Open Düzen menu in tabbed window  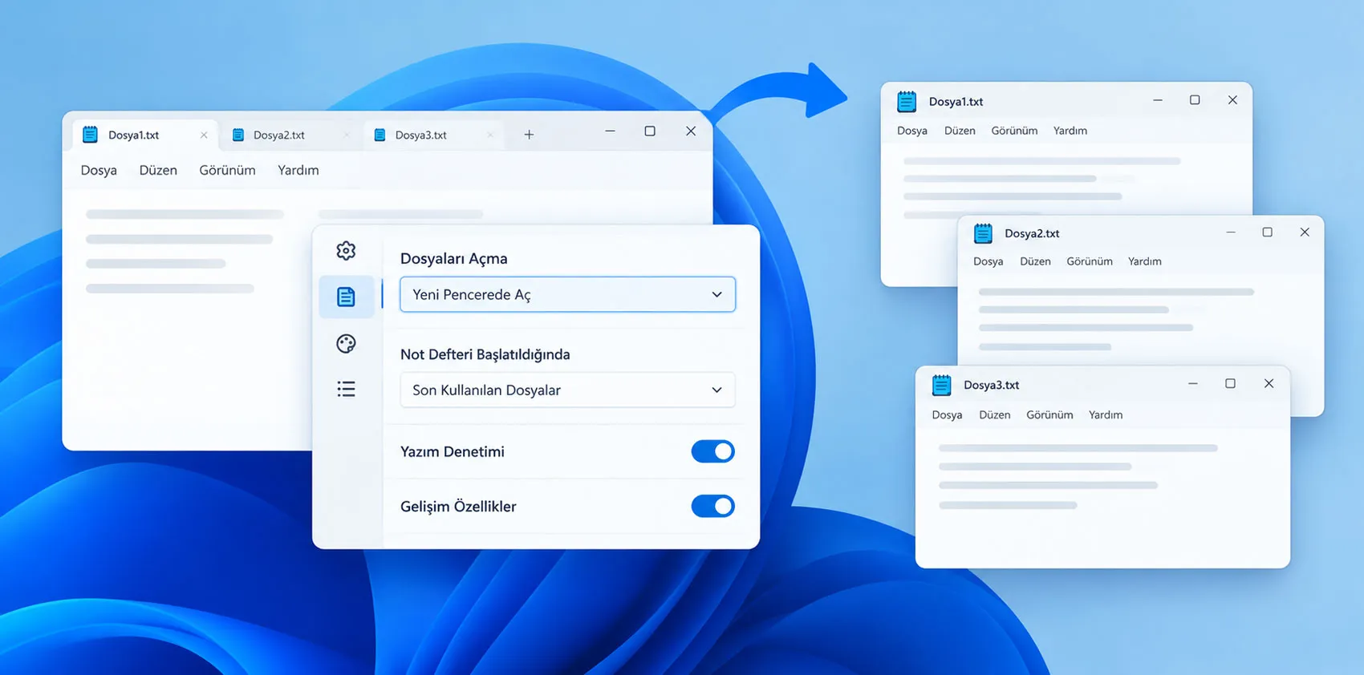pos(158,170)
